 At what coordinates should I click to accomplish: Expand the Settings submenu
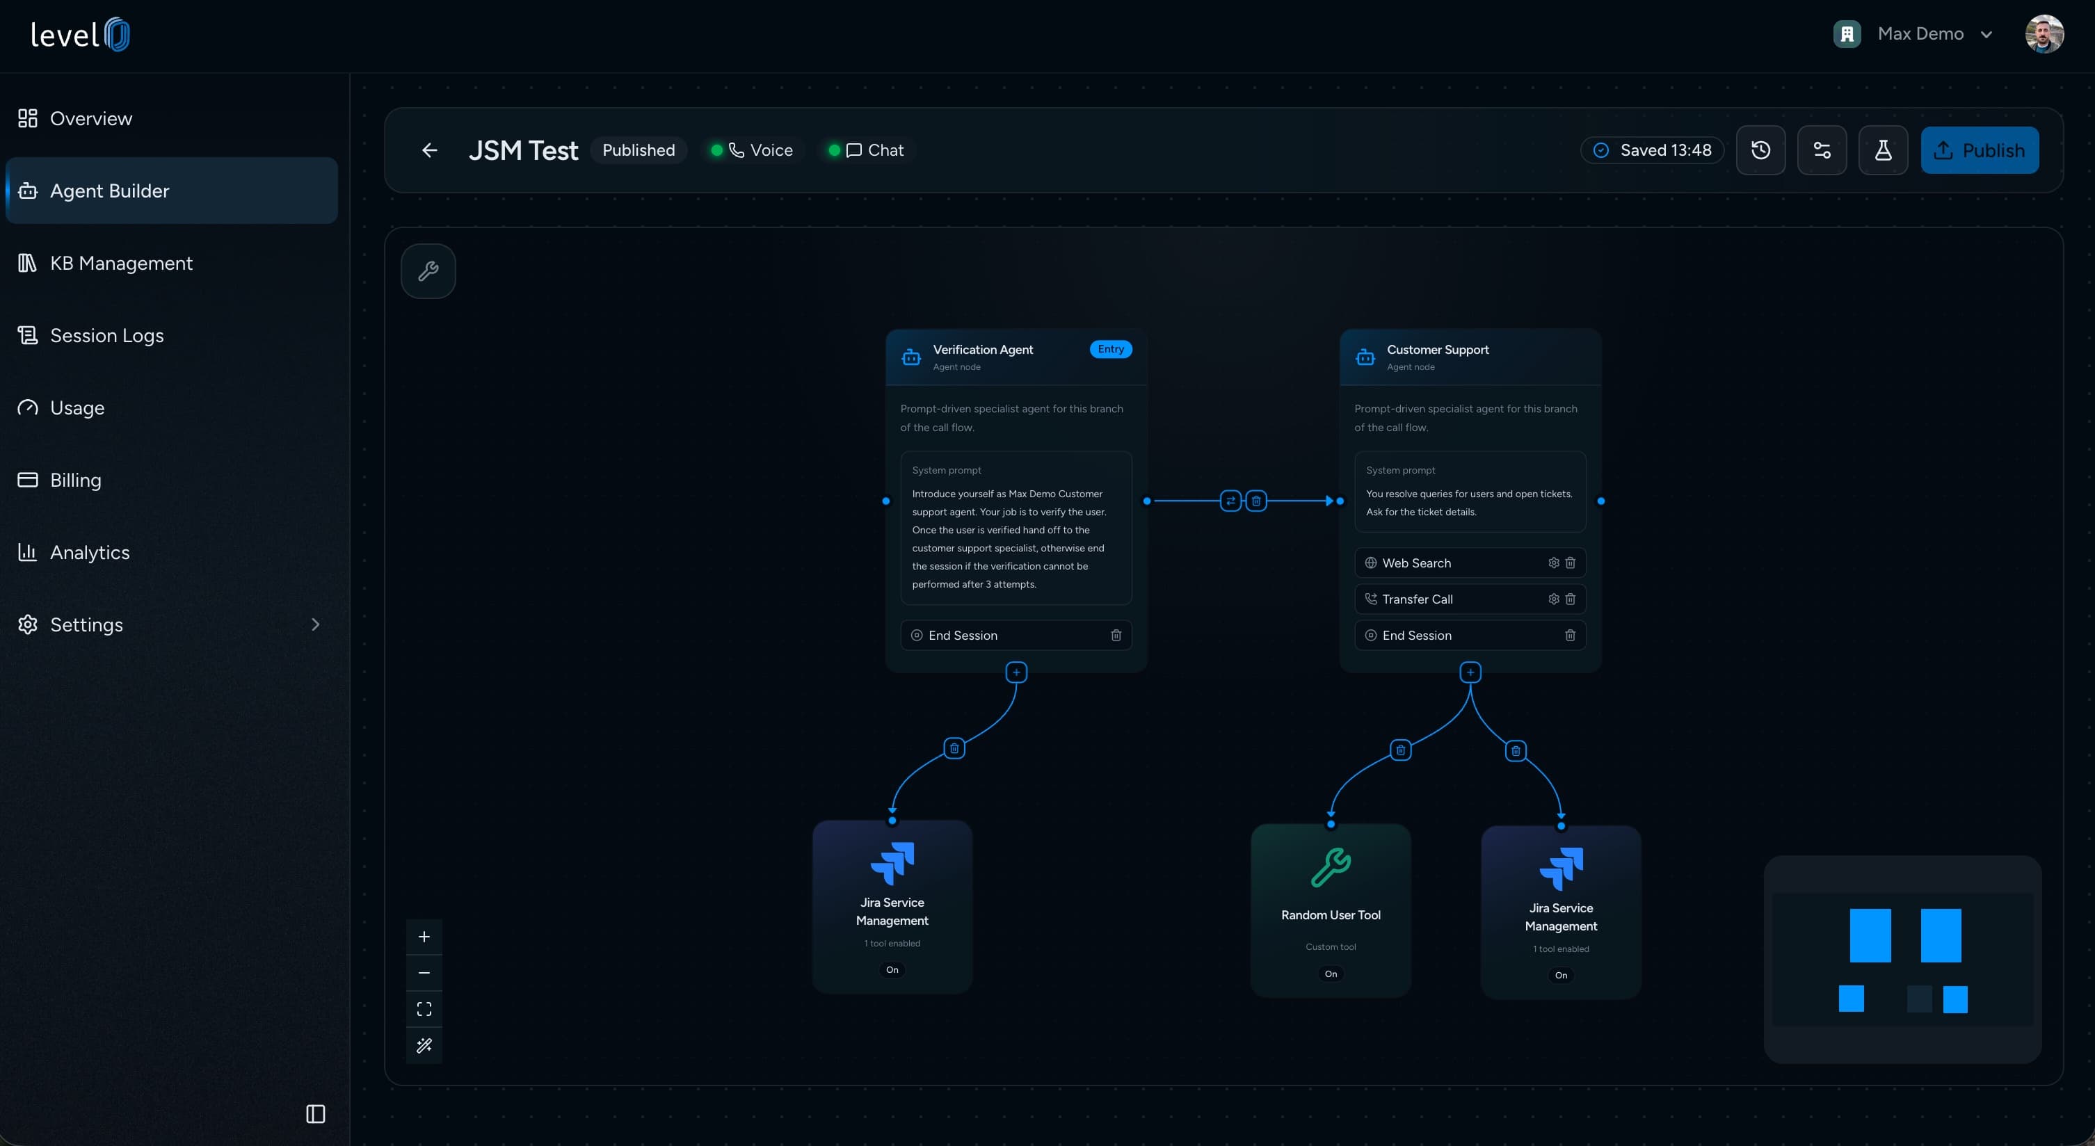pyautogui.click(x=316, y=624)
